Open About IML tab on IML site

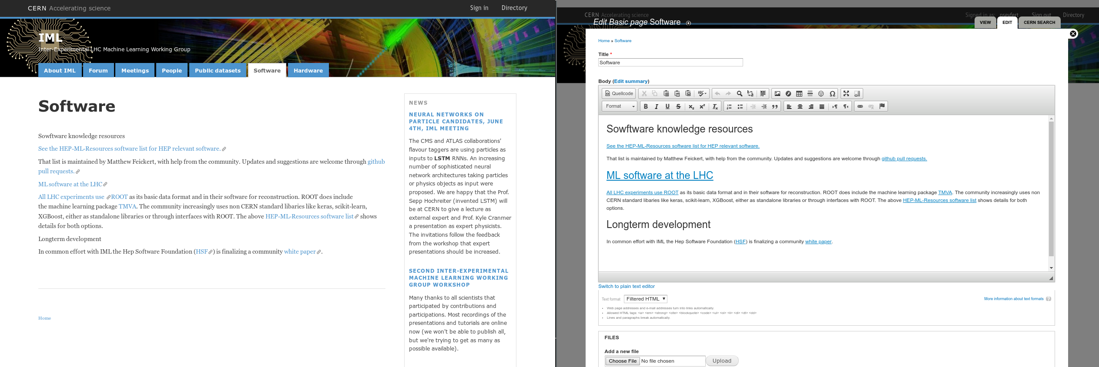pos(60,70)
